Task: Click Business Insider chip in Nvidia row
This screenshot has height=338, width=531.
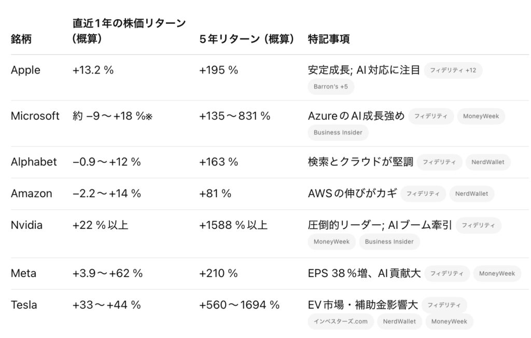Action: (389, 242)
